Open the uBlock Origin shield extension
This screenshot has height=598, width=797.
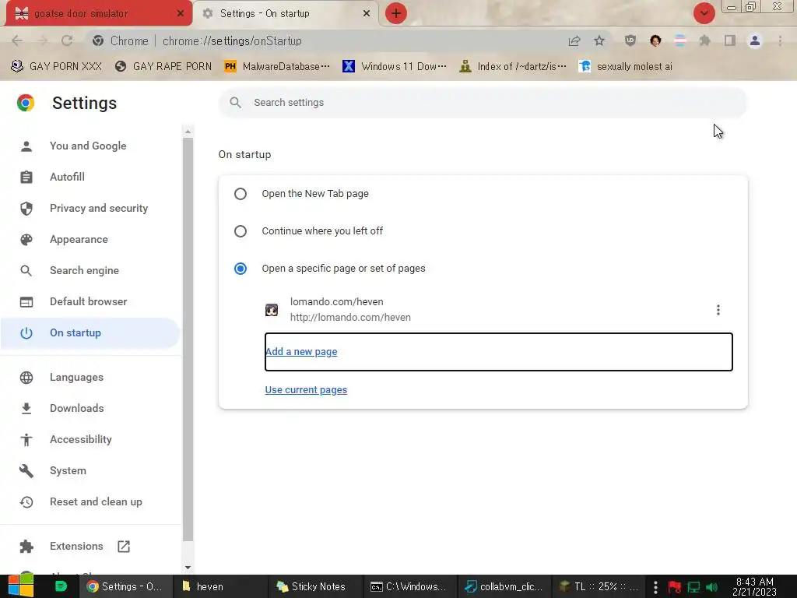point(630,40)
